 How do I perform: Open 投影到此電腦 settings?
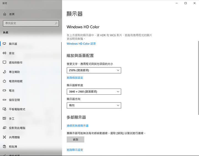(31, 128)
